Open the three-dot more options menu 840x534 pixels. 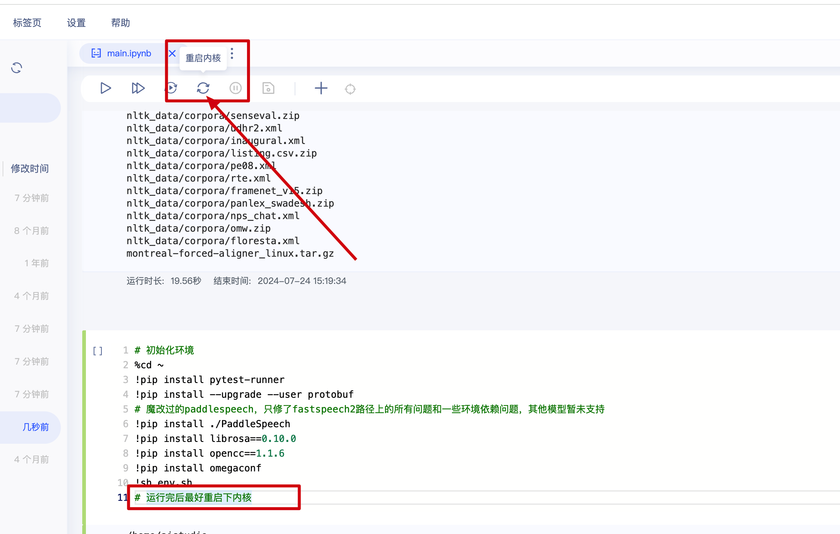point(232,54)
